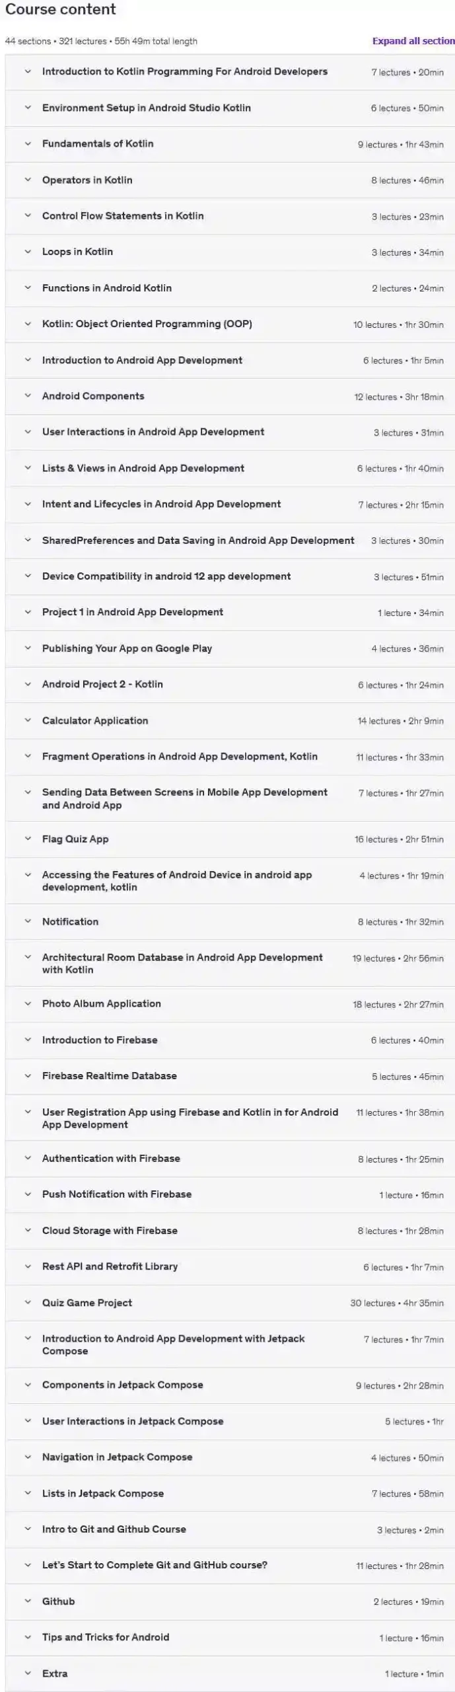
Task: Expand Firebase Realtime Database section chevron
Action: (x=28, y=1075)
